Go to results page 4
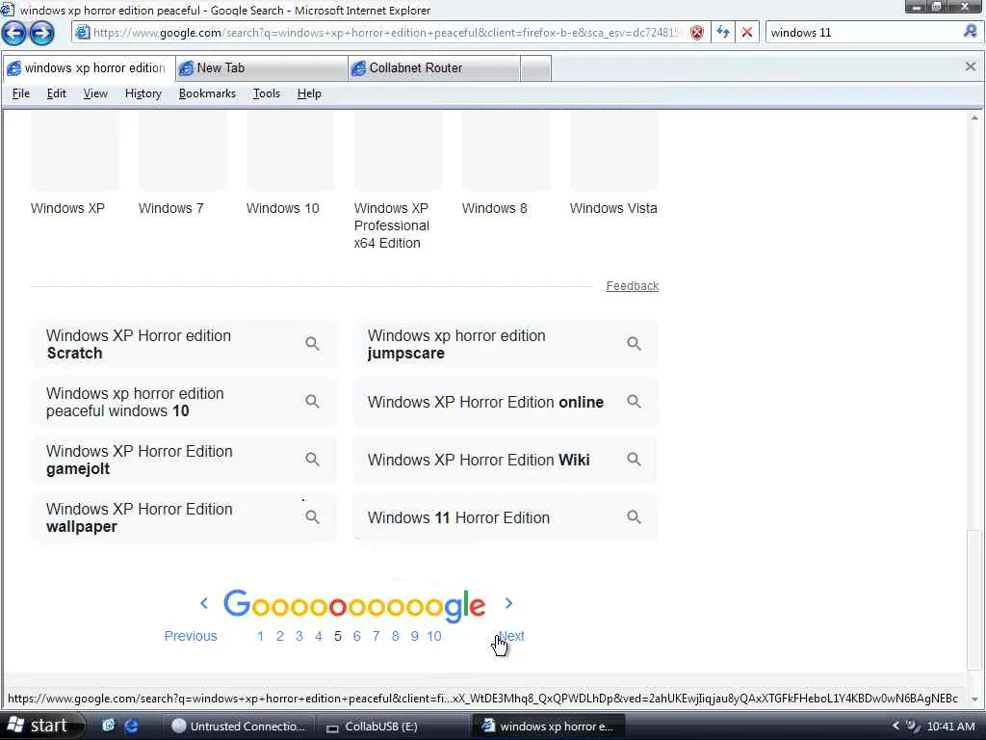This screenshot has height=740, width=986. point(319,636)
